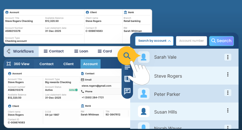
Task: Click D.O.B value 04-jul-1987
Action: [52, 115]
